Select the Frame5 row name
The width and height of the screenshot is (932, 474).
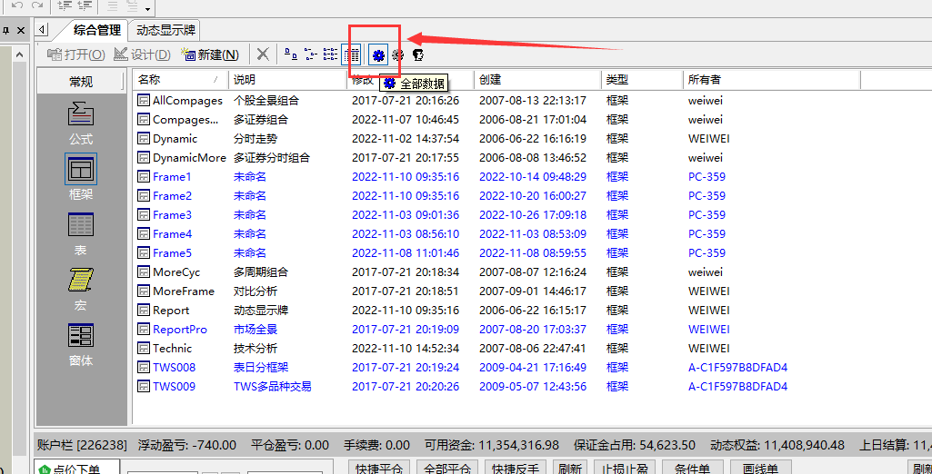(x=173, y=252)
